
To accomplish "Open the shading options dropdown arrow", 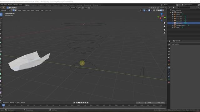I will [x=165, y=10].
